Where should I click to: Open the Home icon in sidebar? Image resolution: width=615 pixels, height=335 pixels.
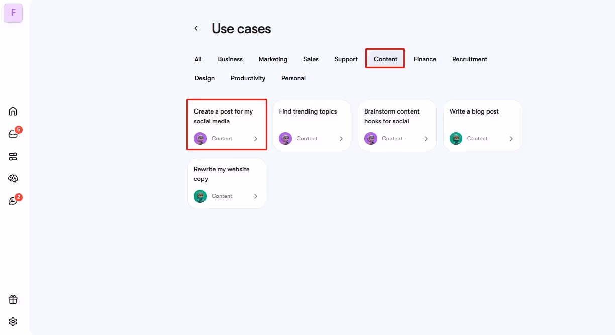click(13, 111)
